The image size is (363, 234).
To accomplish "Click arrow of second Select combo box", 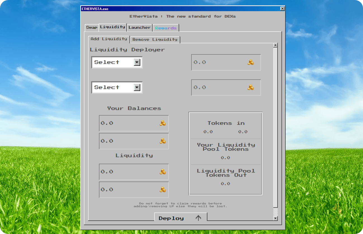I will click(137, 87).
